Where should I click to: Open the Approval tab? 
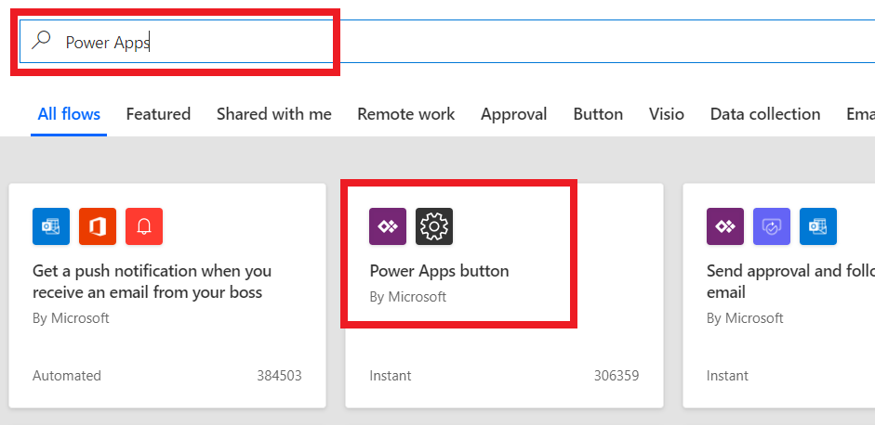(x=514, y=114)
